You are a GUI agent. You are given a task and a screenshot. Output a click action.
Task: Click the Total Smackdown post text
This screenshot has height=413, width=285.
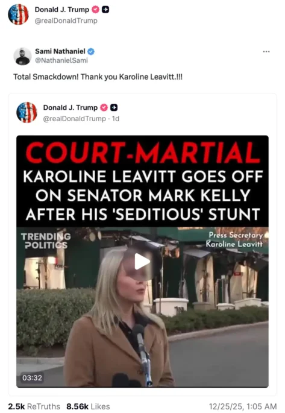[x=98, y=77]
